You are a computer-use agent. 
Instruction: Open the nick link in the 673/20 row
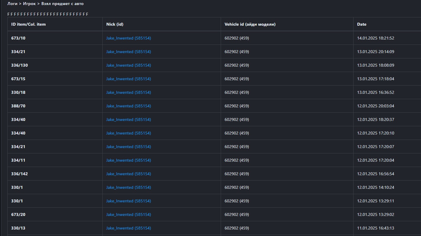tap(128, 214)
